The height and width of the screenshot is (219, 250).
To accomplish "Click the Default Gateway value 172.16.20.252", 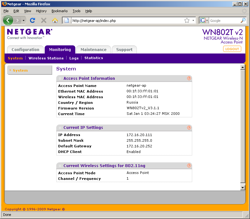I will click(x=139, y=146).
